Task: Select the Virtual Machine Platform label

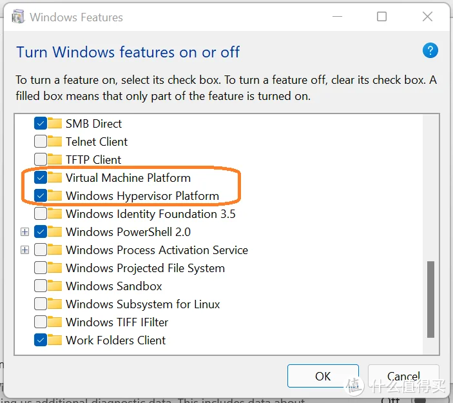Action: pos(128,177)
